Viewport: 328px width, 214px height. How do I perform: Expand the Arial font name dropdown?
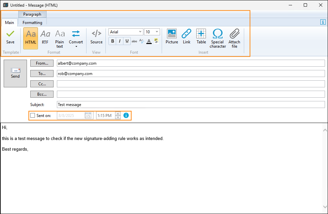pos(140,32)
